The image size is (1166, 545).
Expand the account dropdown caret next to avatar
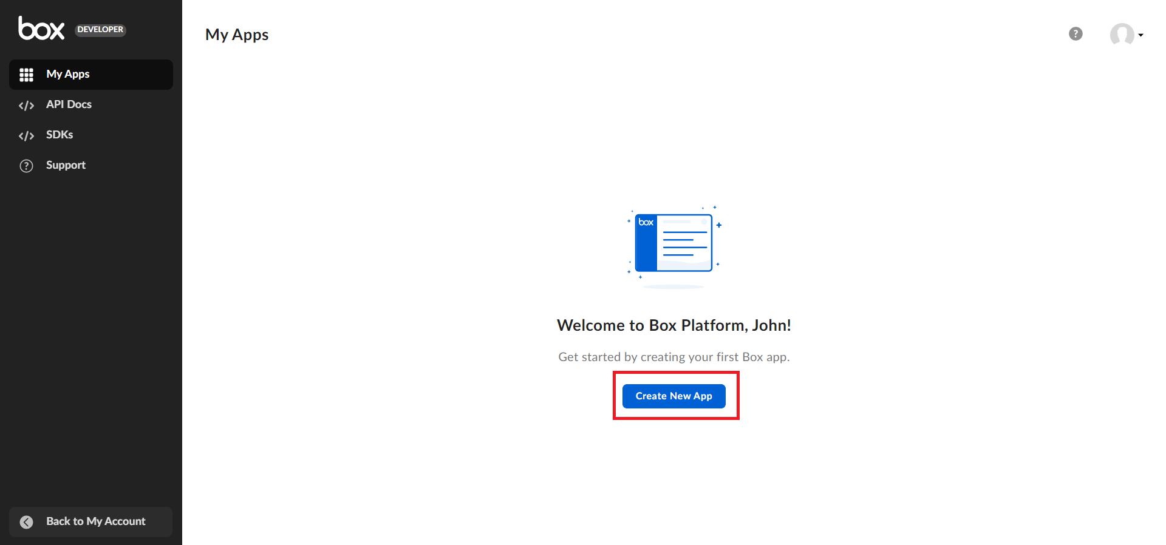[x=1141, y=35]
